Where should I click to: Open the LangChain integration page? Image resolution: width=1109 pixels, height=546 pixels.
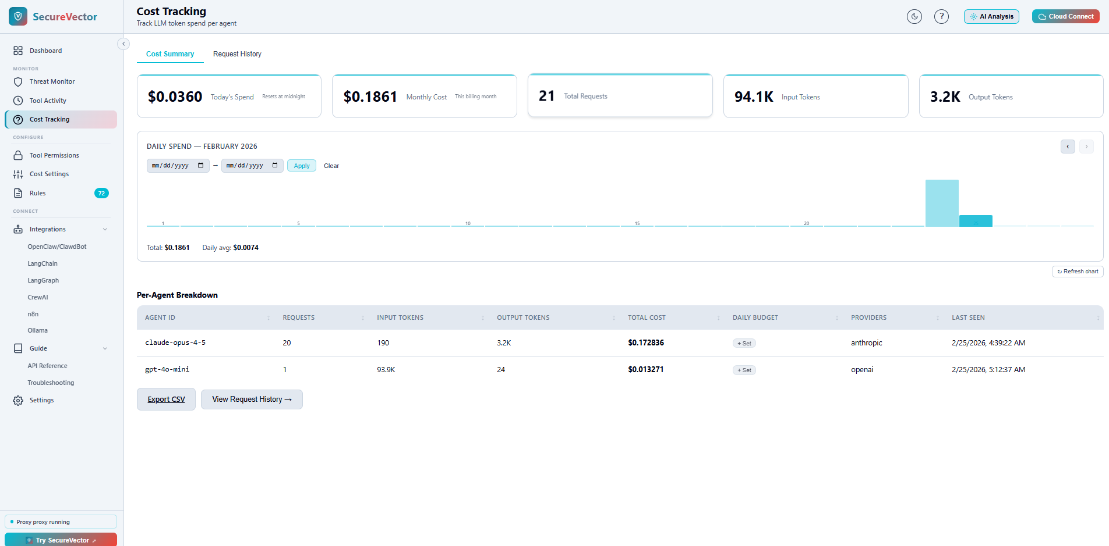43,263
